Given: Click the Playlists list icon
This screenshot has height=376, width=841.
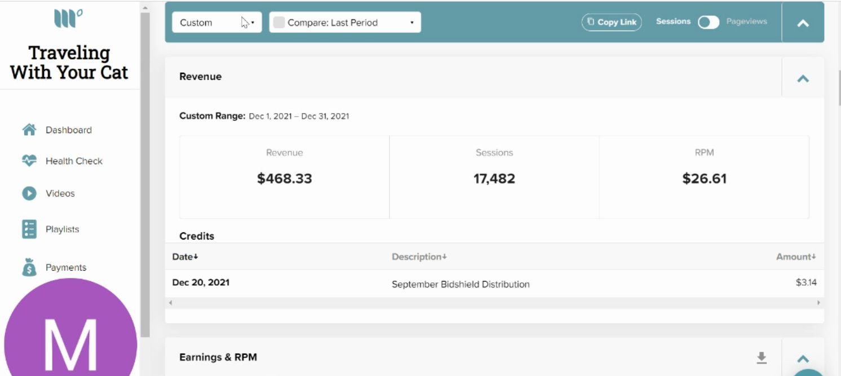Looking at the screenshot, I should pyautogui.click(x=29, y=229).
